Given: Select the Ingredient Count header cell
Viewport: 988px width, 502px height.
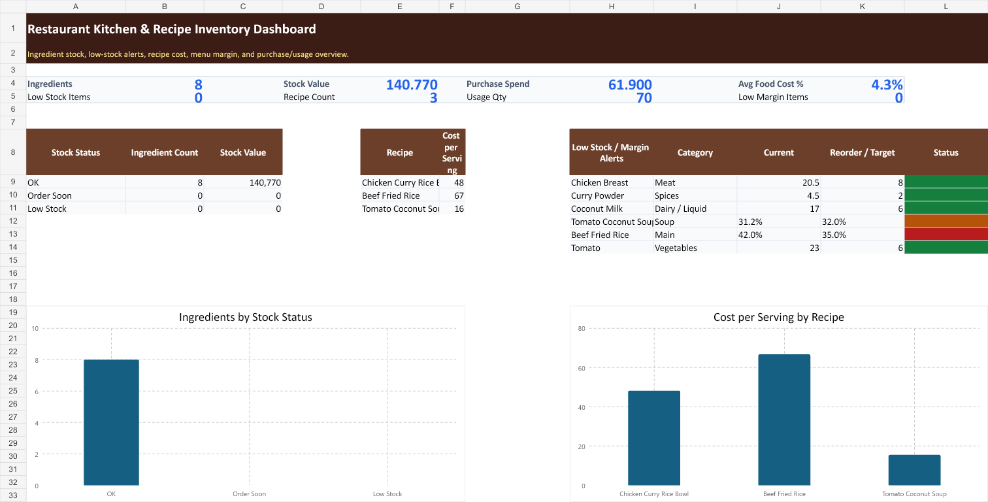Looking at the screenshot, I should click(x=165, y=152).
